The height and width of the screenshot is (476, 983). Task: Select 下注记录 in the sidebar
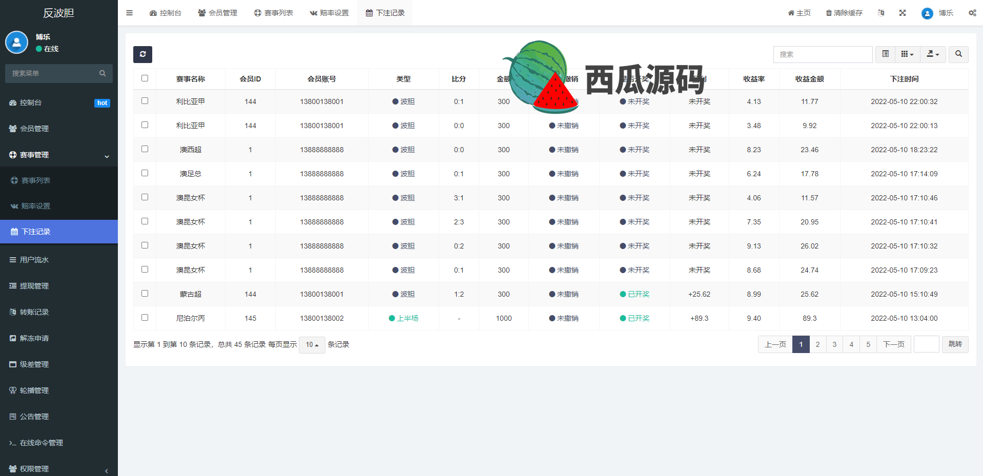(x=59, y=232)
